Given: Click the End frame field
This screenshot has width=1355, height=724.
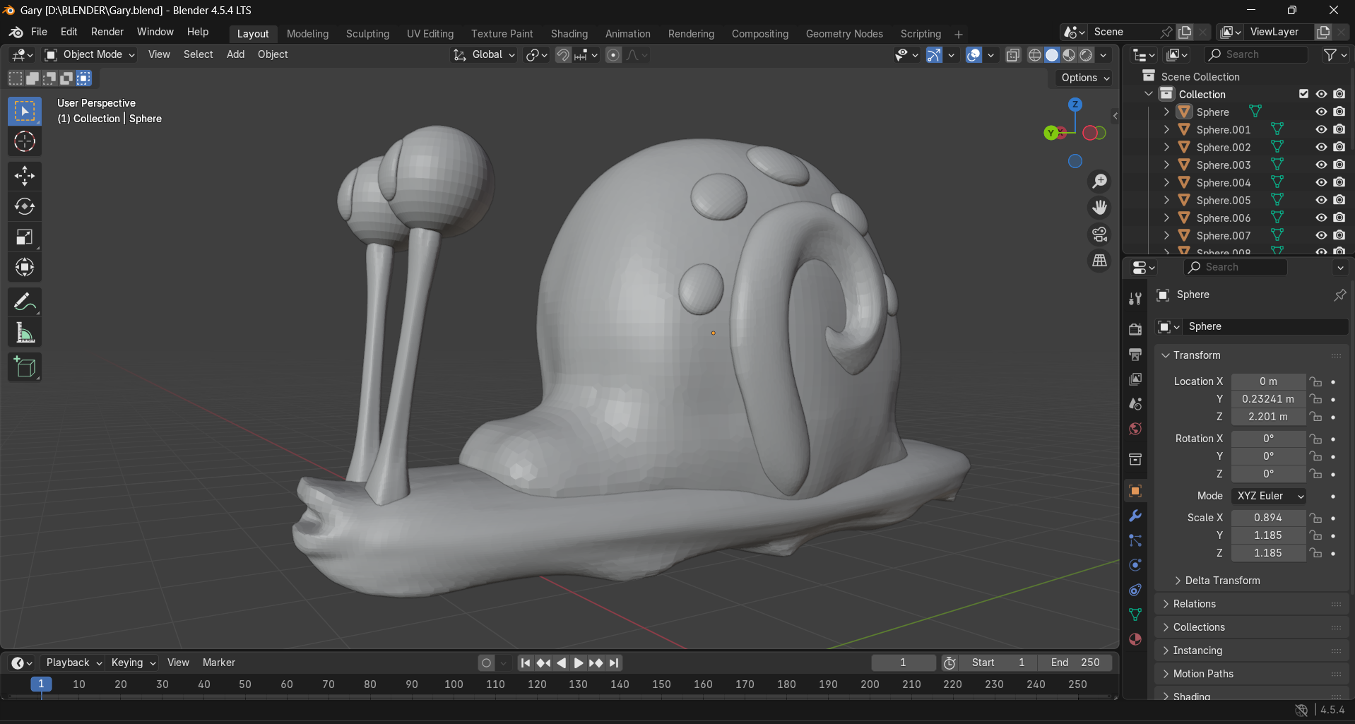Looking at the screenshot, I should [x=1075, y=663].
